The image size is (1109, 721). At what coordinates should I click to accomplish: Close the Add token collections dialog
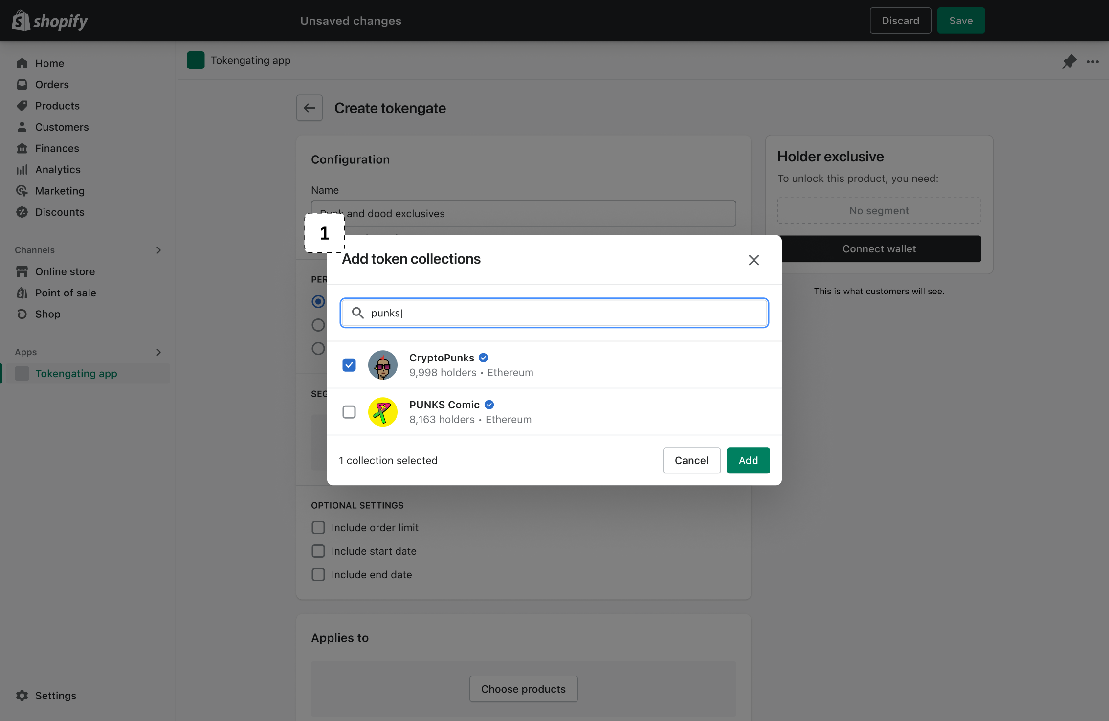click(x=754, y=260)
